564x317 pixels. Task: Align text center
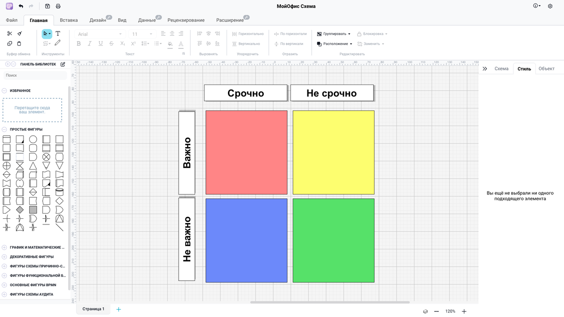(x=172, y=34)
